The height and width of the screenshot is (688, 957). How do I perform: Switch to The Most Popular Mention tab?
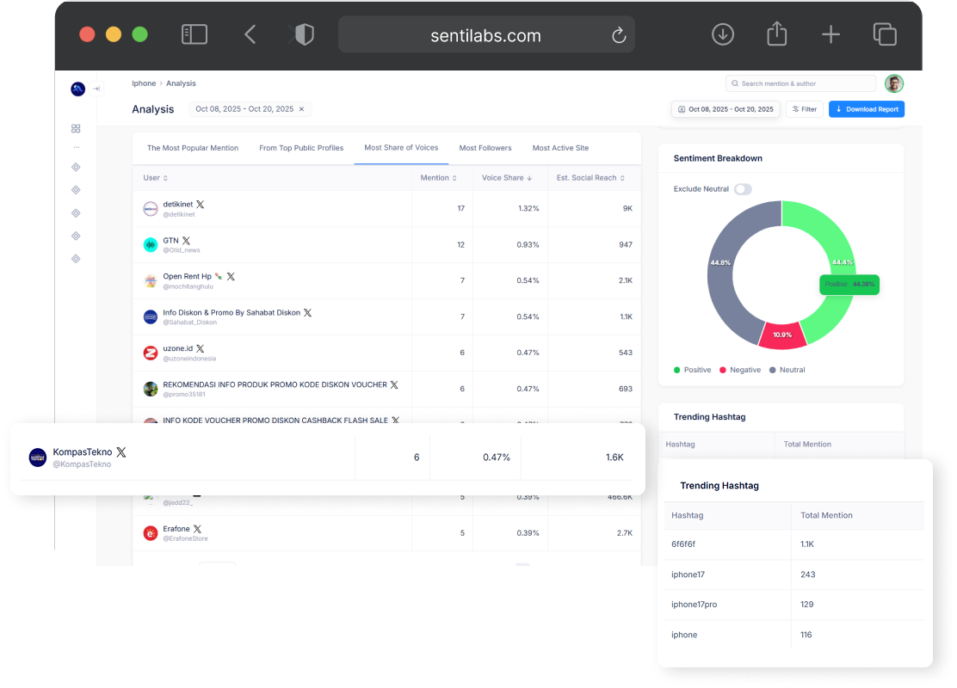click(193, 148)
